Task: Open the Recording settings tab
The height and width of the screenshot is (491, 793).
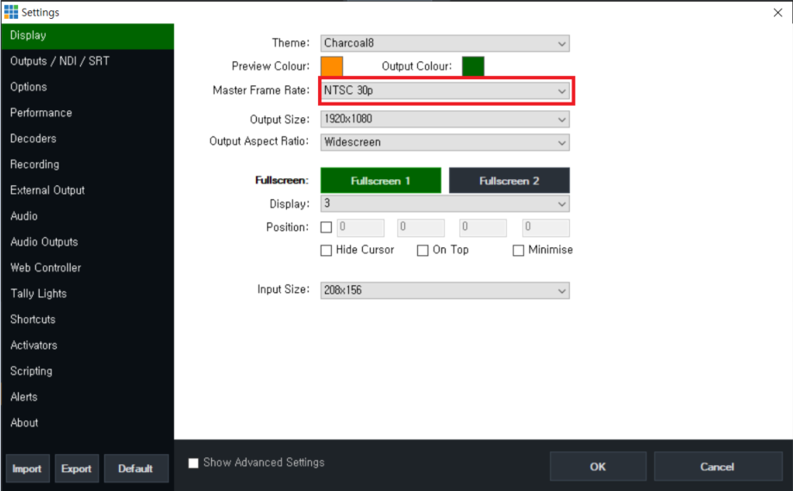Action: point(34,165)
